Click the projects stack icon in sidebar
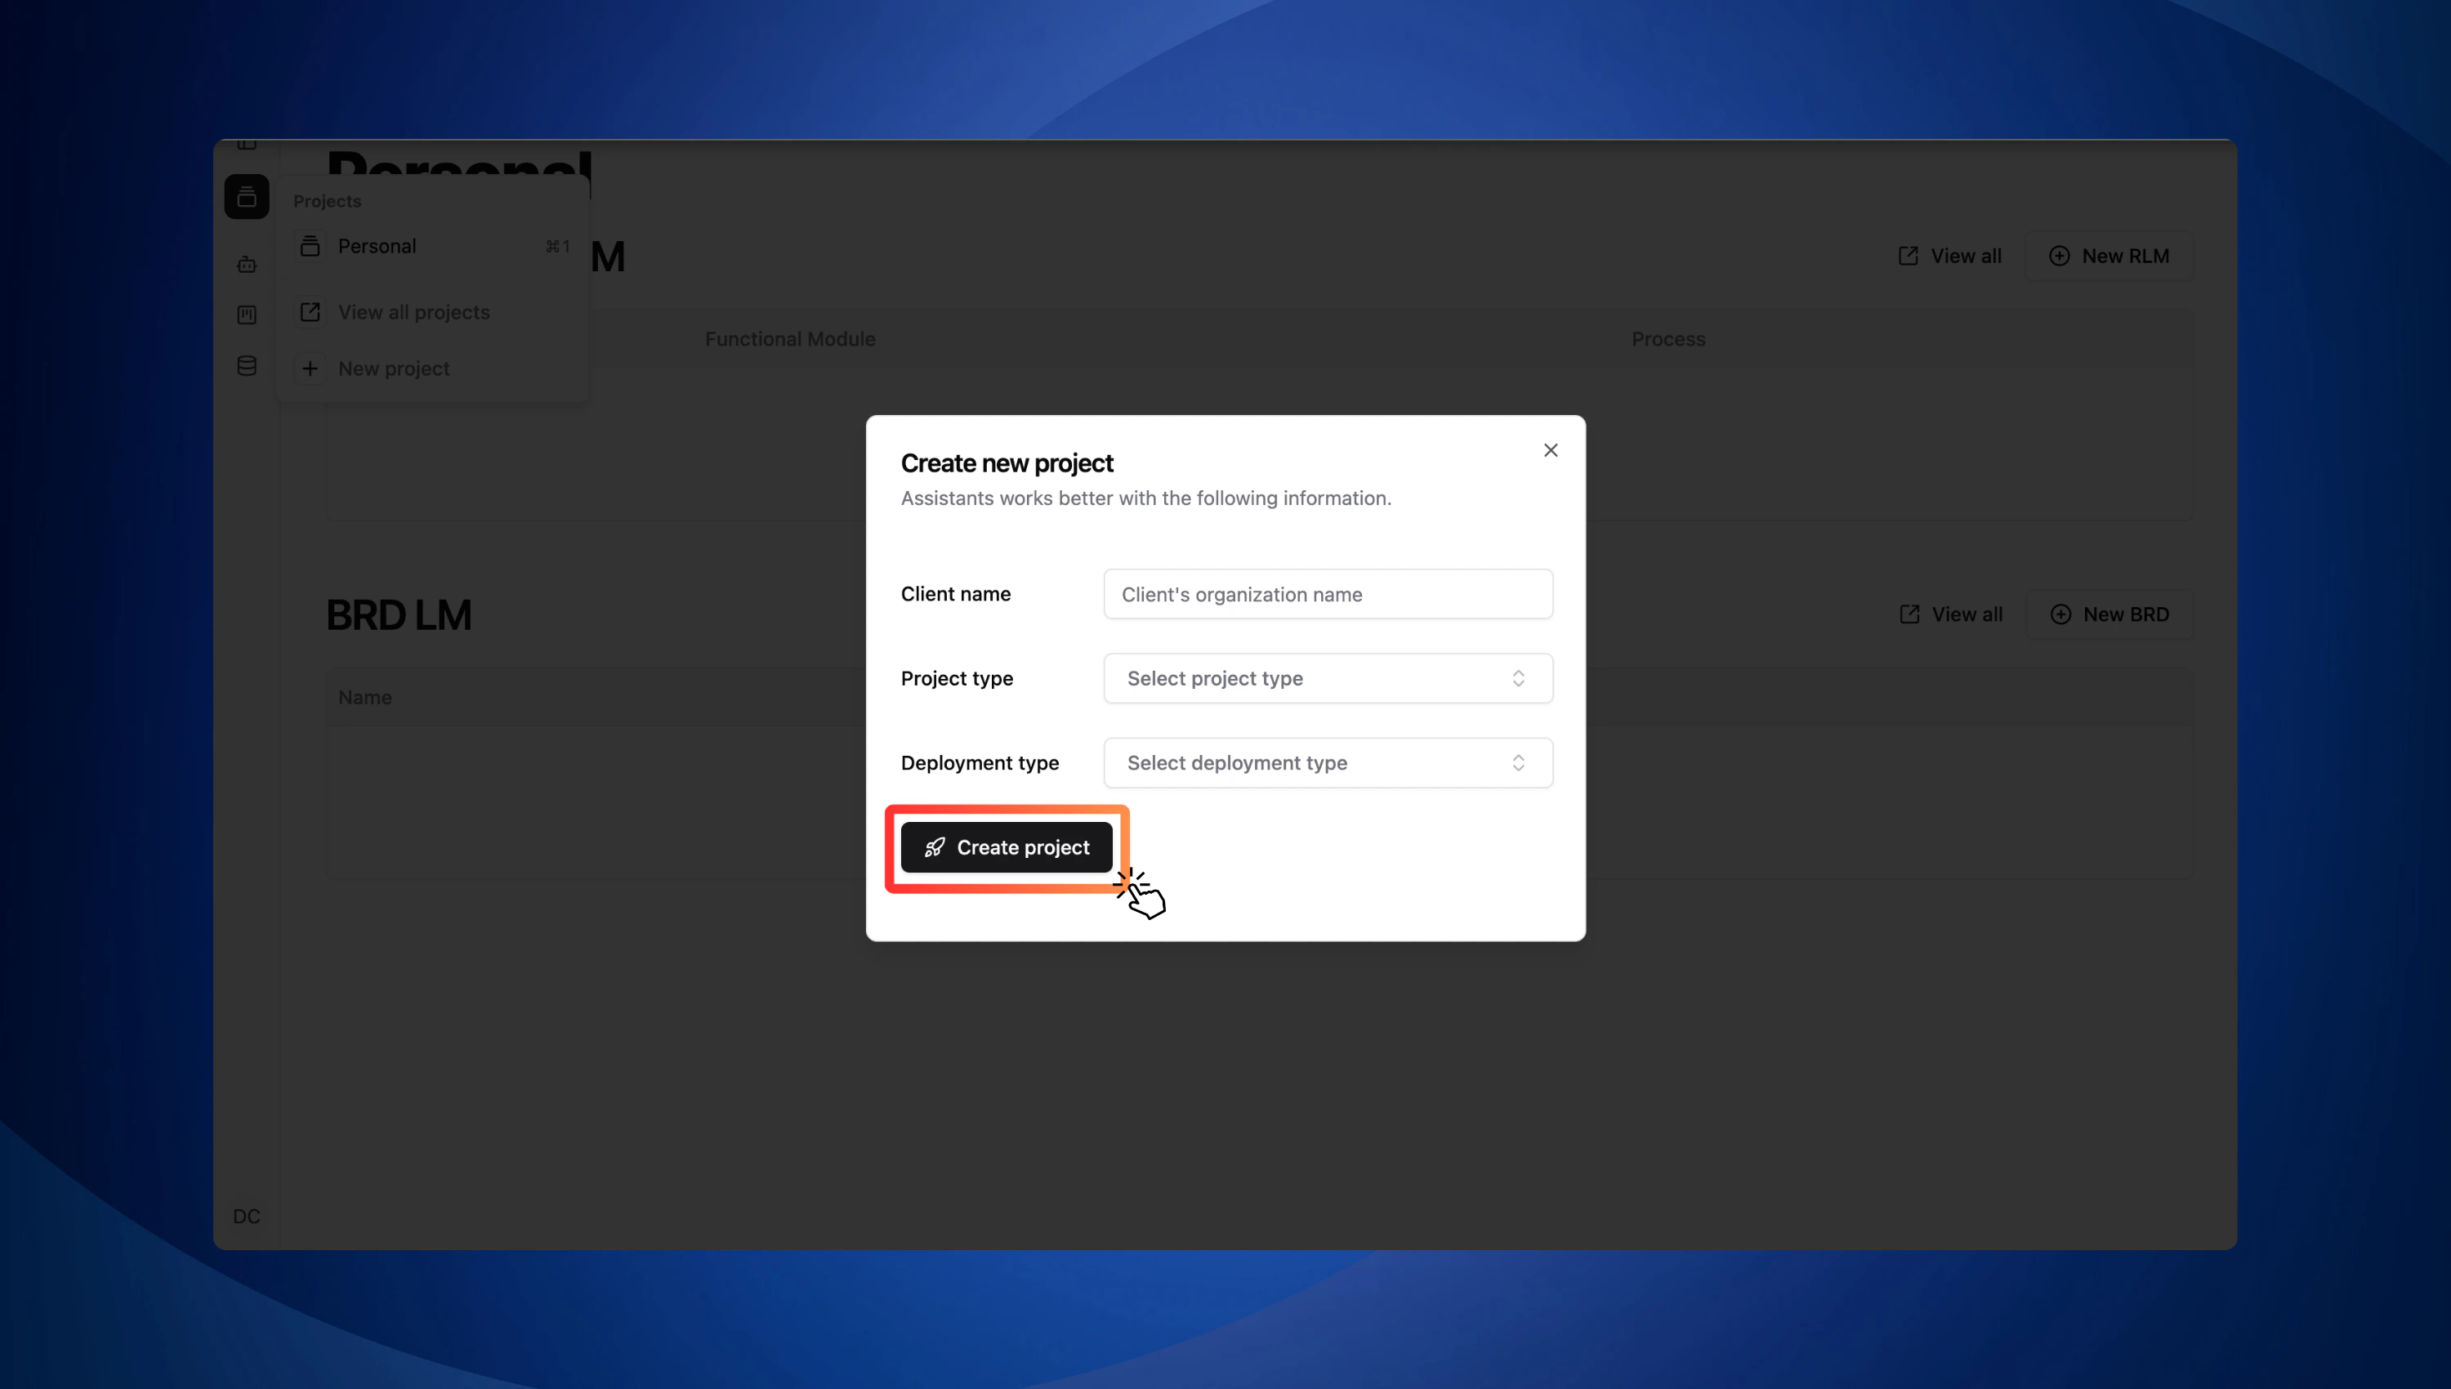 pos(246,198)
